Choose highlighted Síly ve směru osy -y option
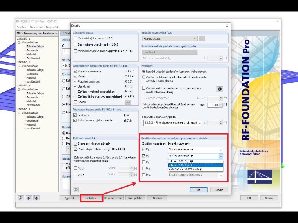 tap(195, 165)
